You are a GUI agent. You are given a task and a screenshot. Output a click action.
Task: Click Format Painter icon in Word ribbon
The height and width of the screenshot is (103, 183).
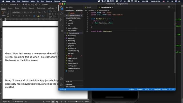tap(8, 17)
